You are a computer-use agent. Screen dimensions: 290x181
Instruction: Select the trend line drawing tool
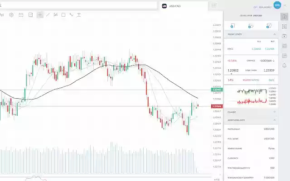[48, 15]
